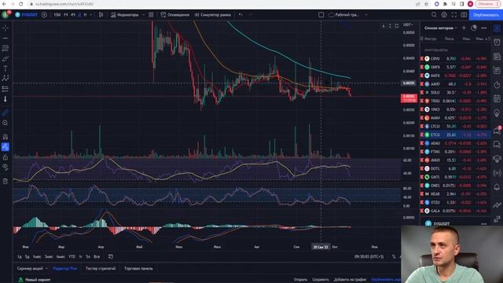This screenshot has width=503, height=283.
Task: Open the chart layout selection square icon
Action: [x=321, y=15]
